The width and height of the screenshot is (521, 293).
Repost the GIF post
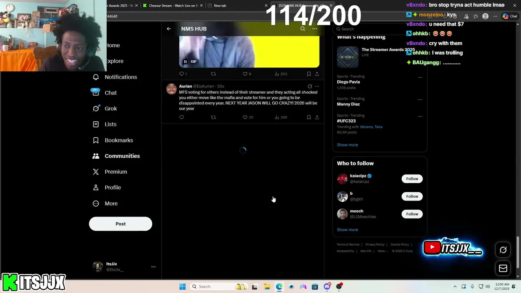tap(213, 74)
